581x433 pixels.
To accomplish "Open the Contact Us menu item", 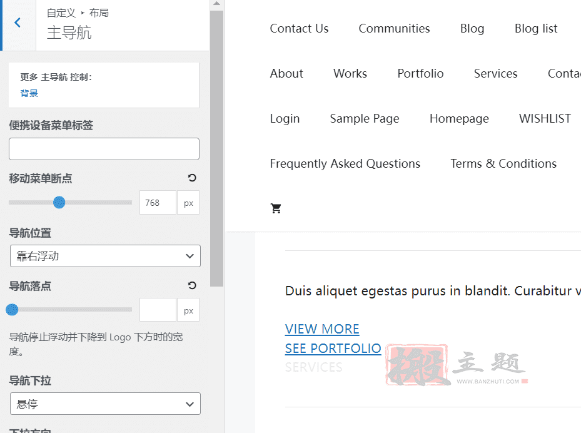I will pos(299,29).
